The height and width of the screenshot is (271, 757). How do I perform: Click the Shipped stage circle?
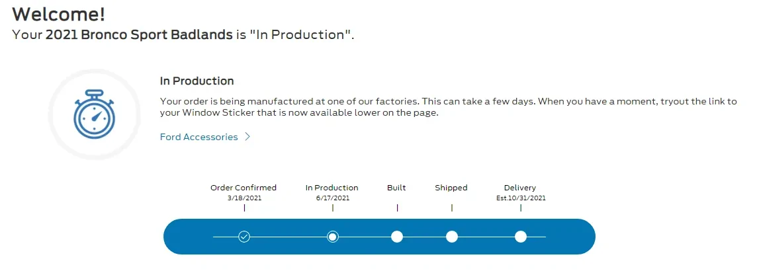[452, 237]
